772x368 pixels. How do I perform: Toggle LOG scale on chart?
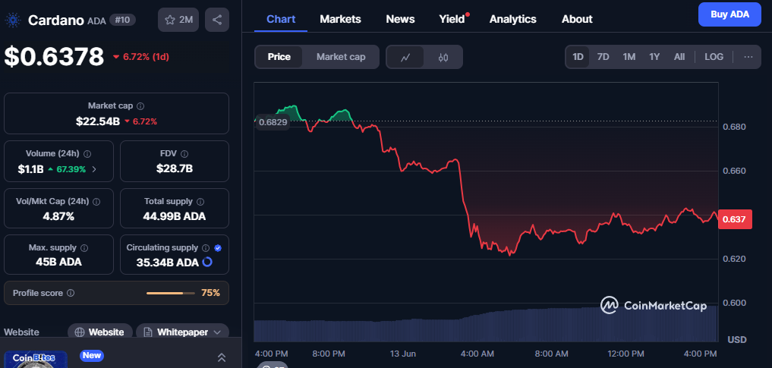point(714,57)
